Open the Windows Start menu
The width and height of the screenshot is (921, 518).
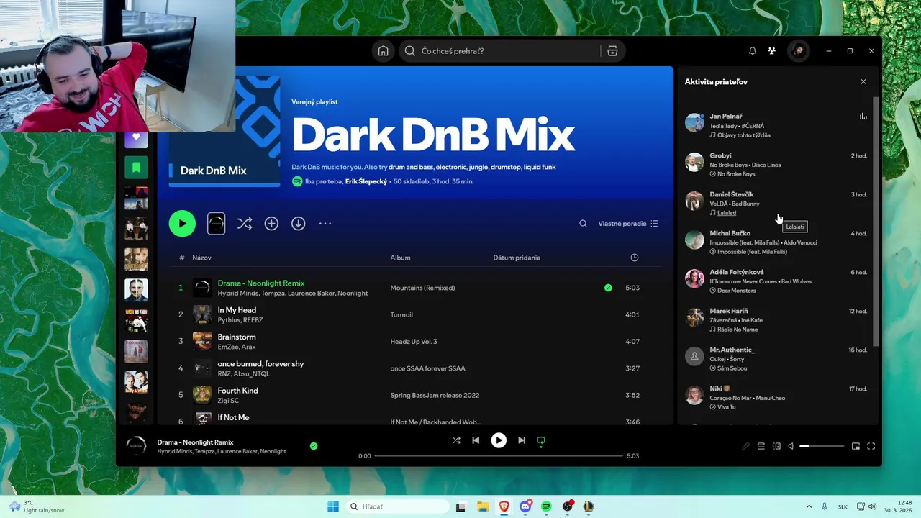point(332,506)
